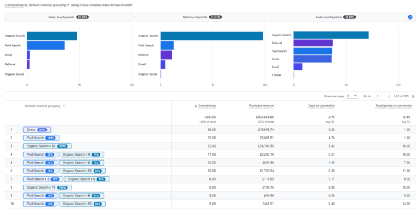Image resolution: width=420 pixels, height=212 pixels.
Task: Click the average touchpoints value 16.40
Action: tap(407, 117)
